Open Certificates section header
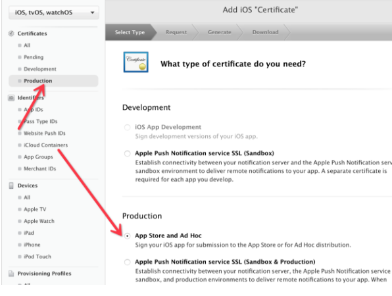 pos(32,34)
